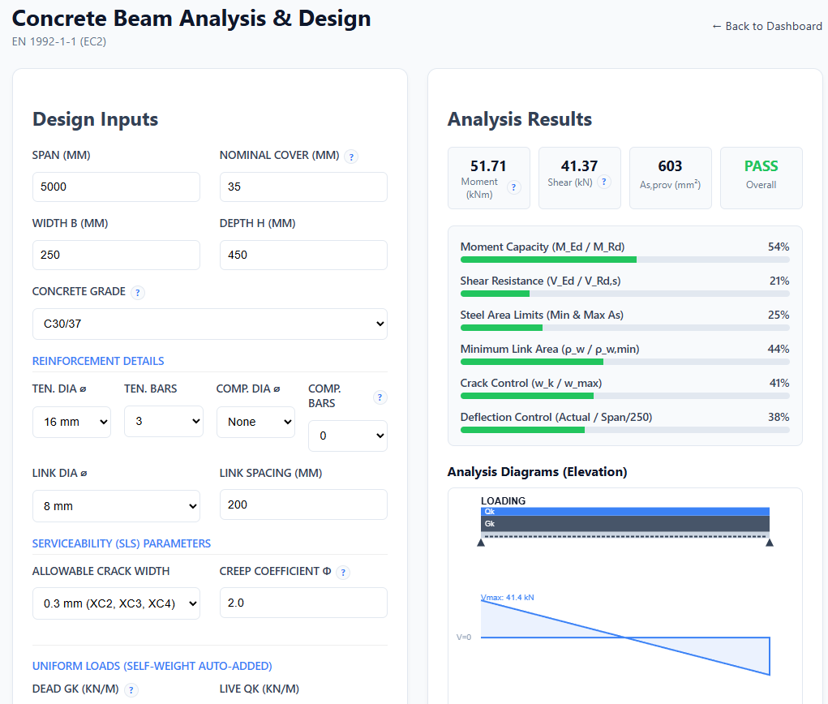Open the Link Dia dropdown showing 8 mm
The height and width of the screenshot is (704, 828).
click(x=116, y=506)
